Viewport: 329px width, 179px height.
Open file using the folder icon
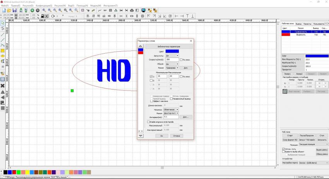click(9, 10)
